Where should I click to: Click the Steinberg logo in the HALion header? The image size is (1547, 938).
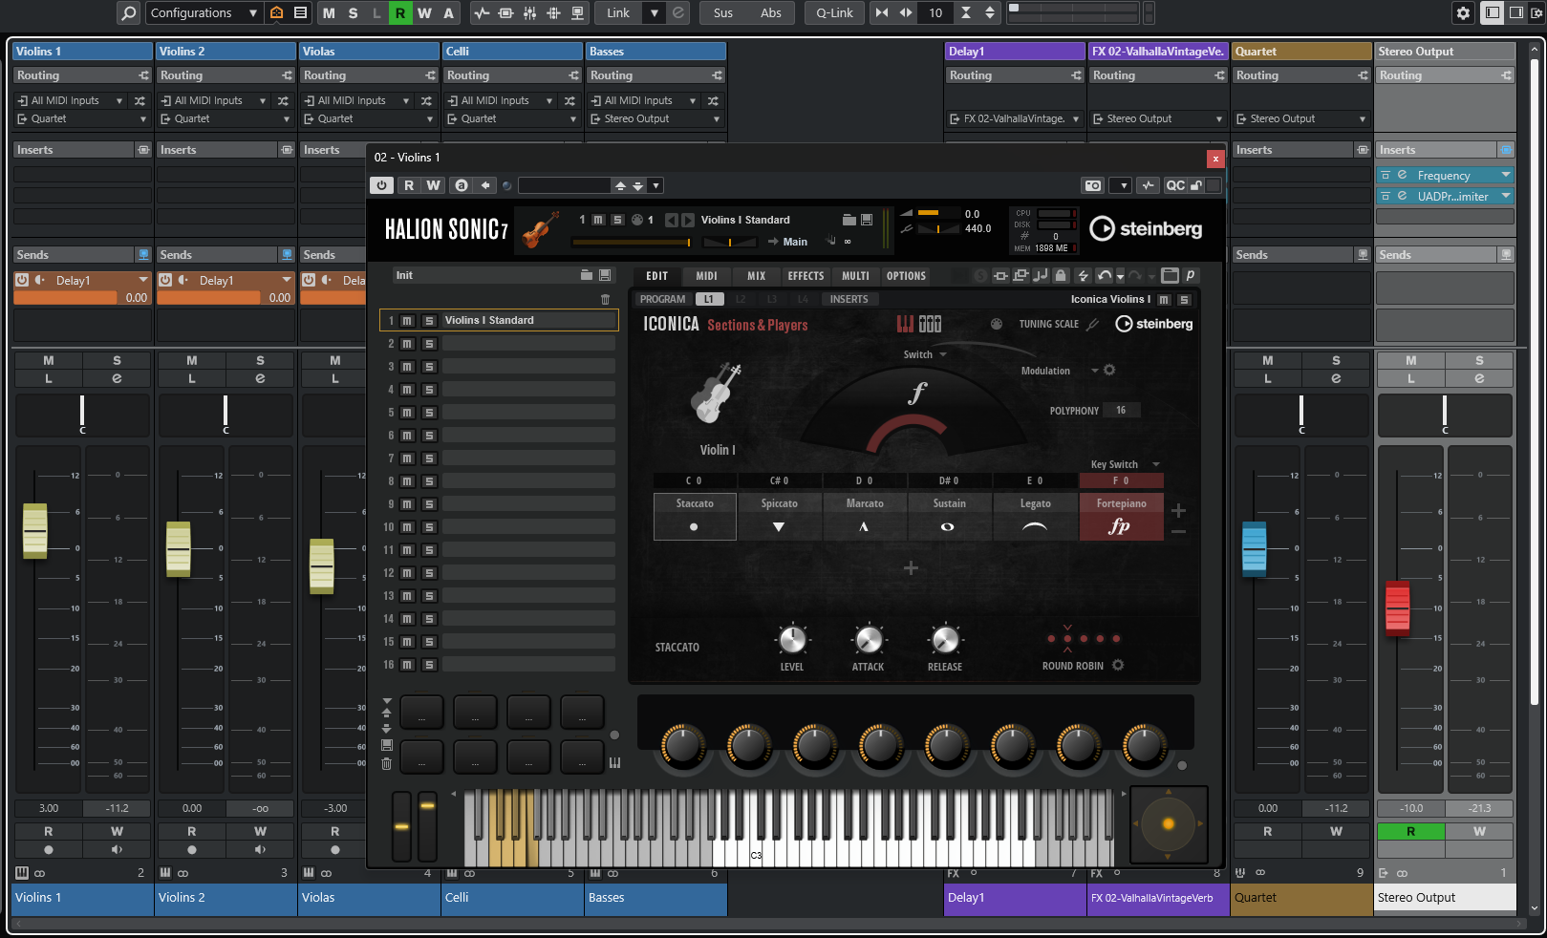[1147, 228]
